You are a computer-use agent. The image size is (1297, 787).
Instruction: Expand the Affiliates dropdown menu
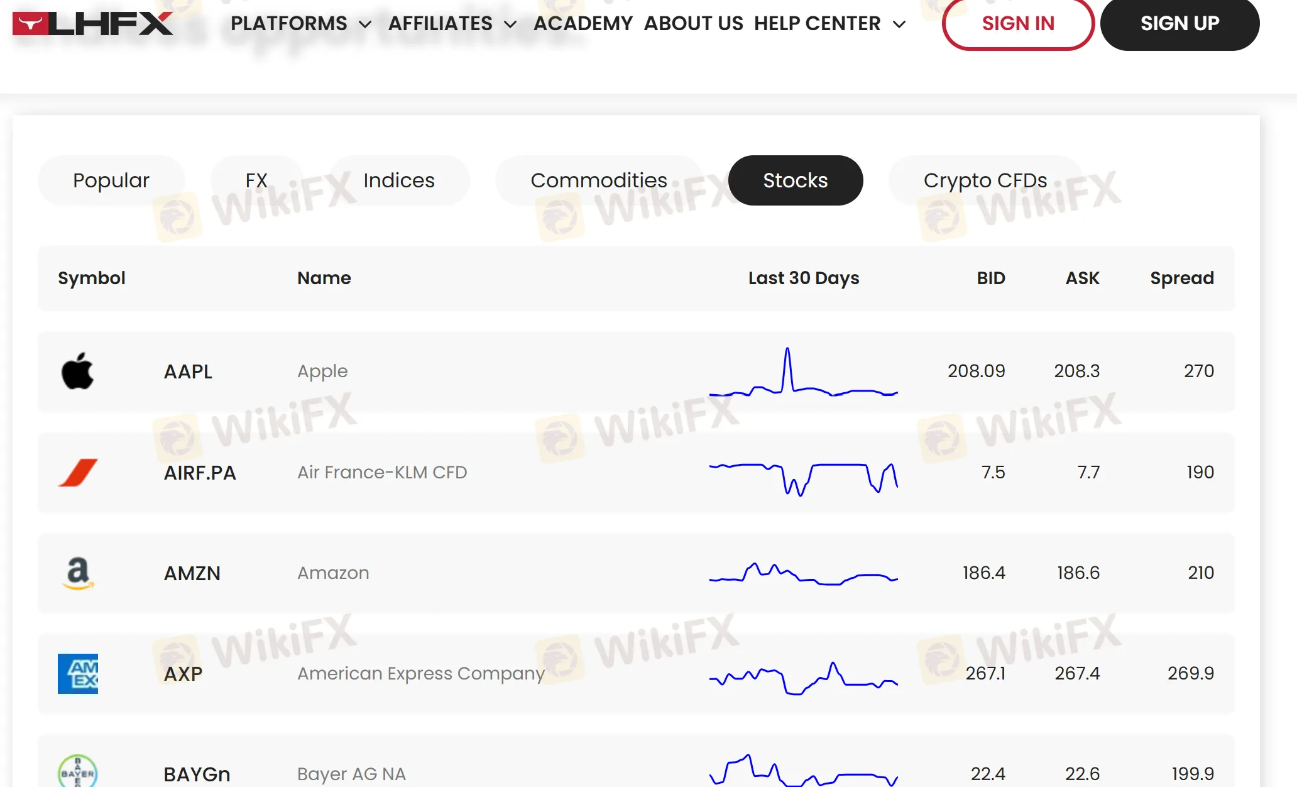tap(452, 24)
